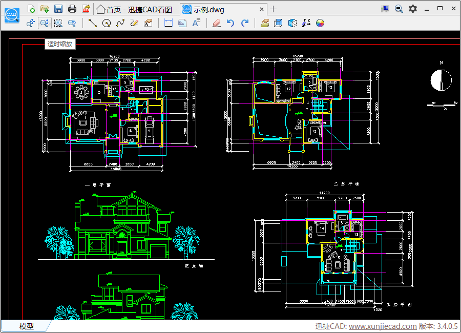Close the 示例.dwg tab

coord(261,9)
